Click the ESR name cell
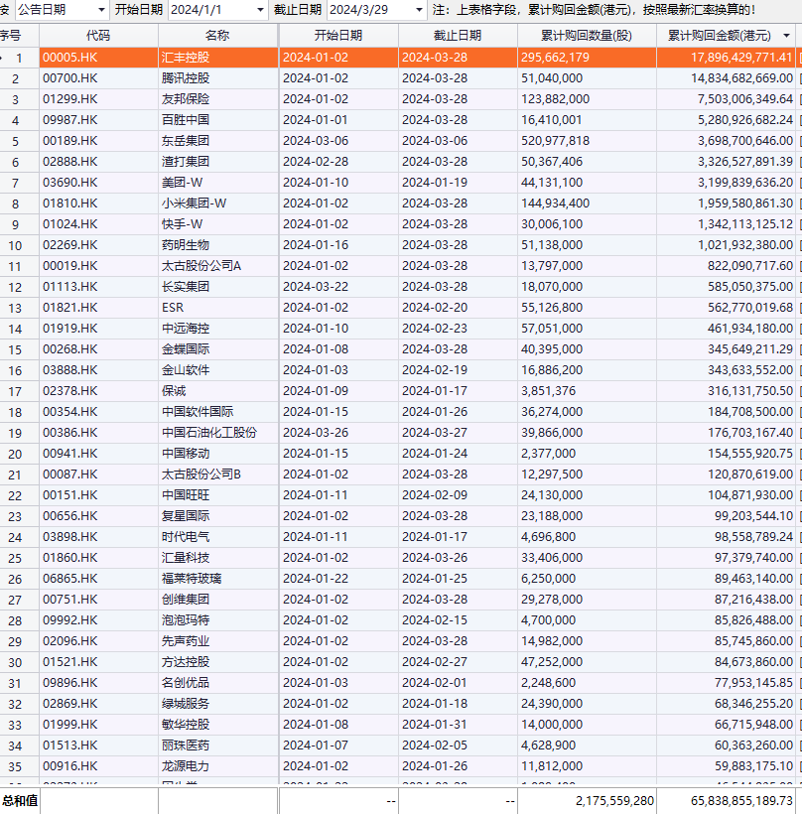 (x=217, y=308)
